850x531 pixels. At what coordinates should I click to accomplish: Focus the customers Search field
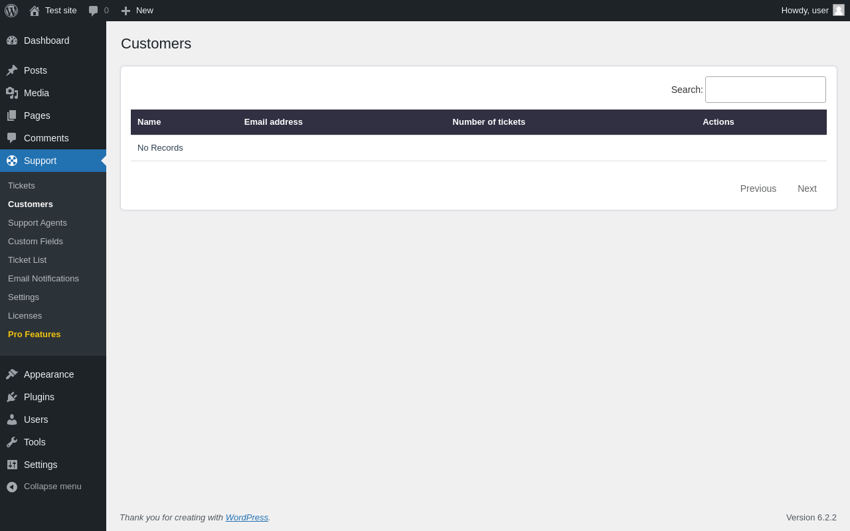pos(766,90)
